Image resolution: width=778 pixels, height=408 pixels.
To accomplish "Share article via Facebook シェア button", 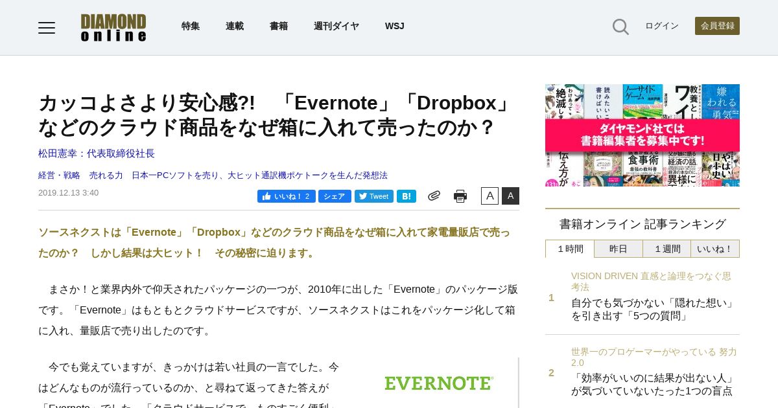I will coord(335,196).
